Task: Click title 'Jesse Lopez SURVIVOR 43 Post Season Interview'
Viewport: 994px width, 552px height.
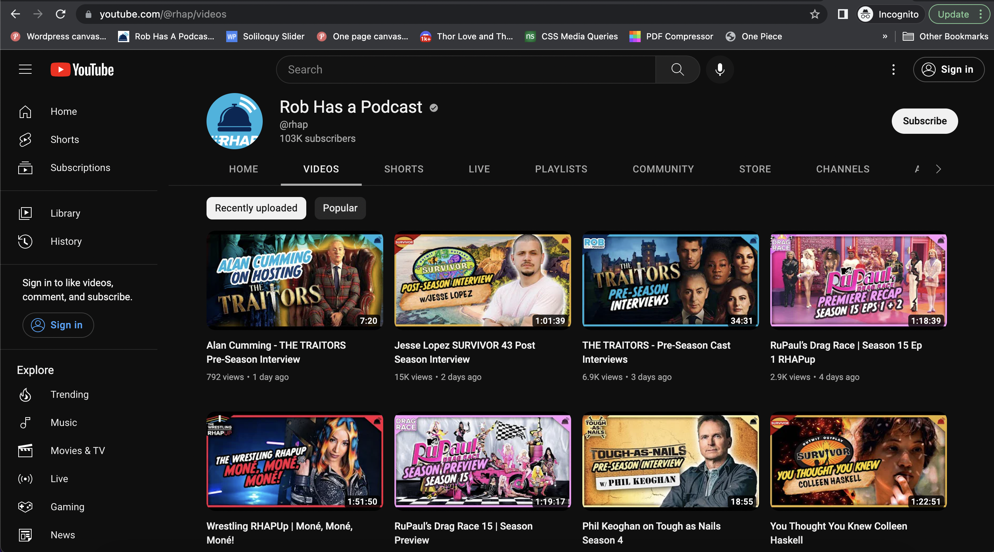Action: (465, 353)
